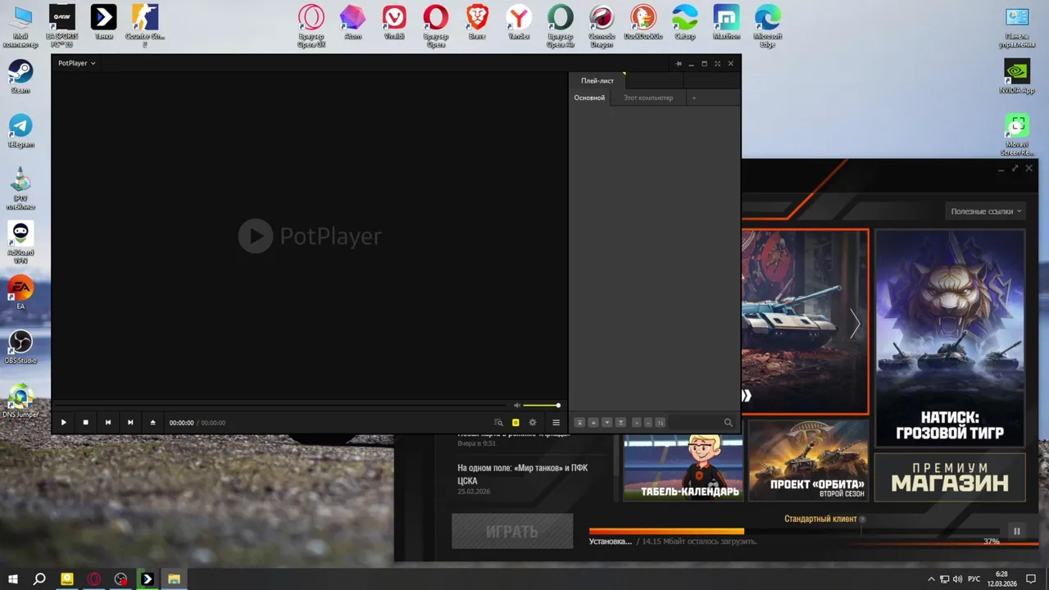Open PotPlayer hamburger menu icon
Image resolution: width=1049 pixels, height=590 pixels.
[x=556, y=423]
